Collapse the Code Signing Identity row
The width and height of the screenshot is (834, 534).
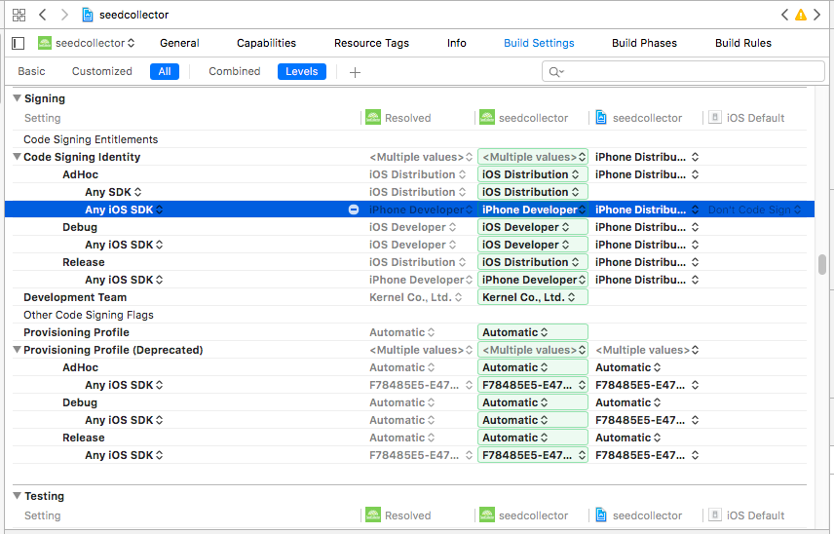[17, 157]
